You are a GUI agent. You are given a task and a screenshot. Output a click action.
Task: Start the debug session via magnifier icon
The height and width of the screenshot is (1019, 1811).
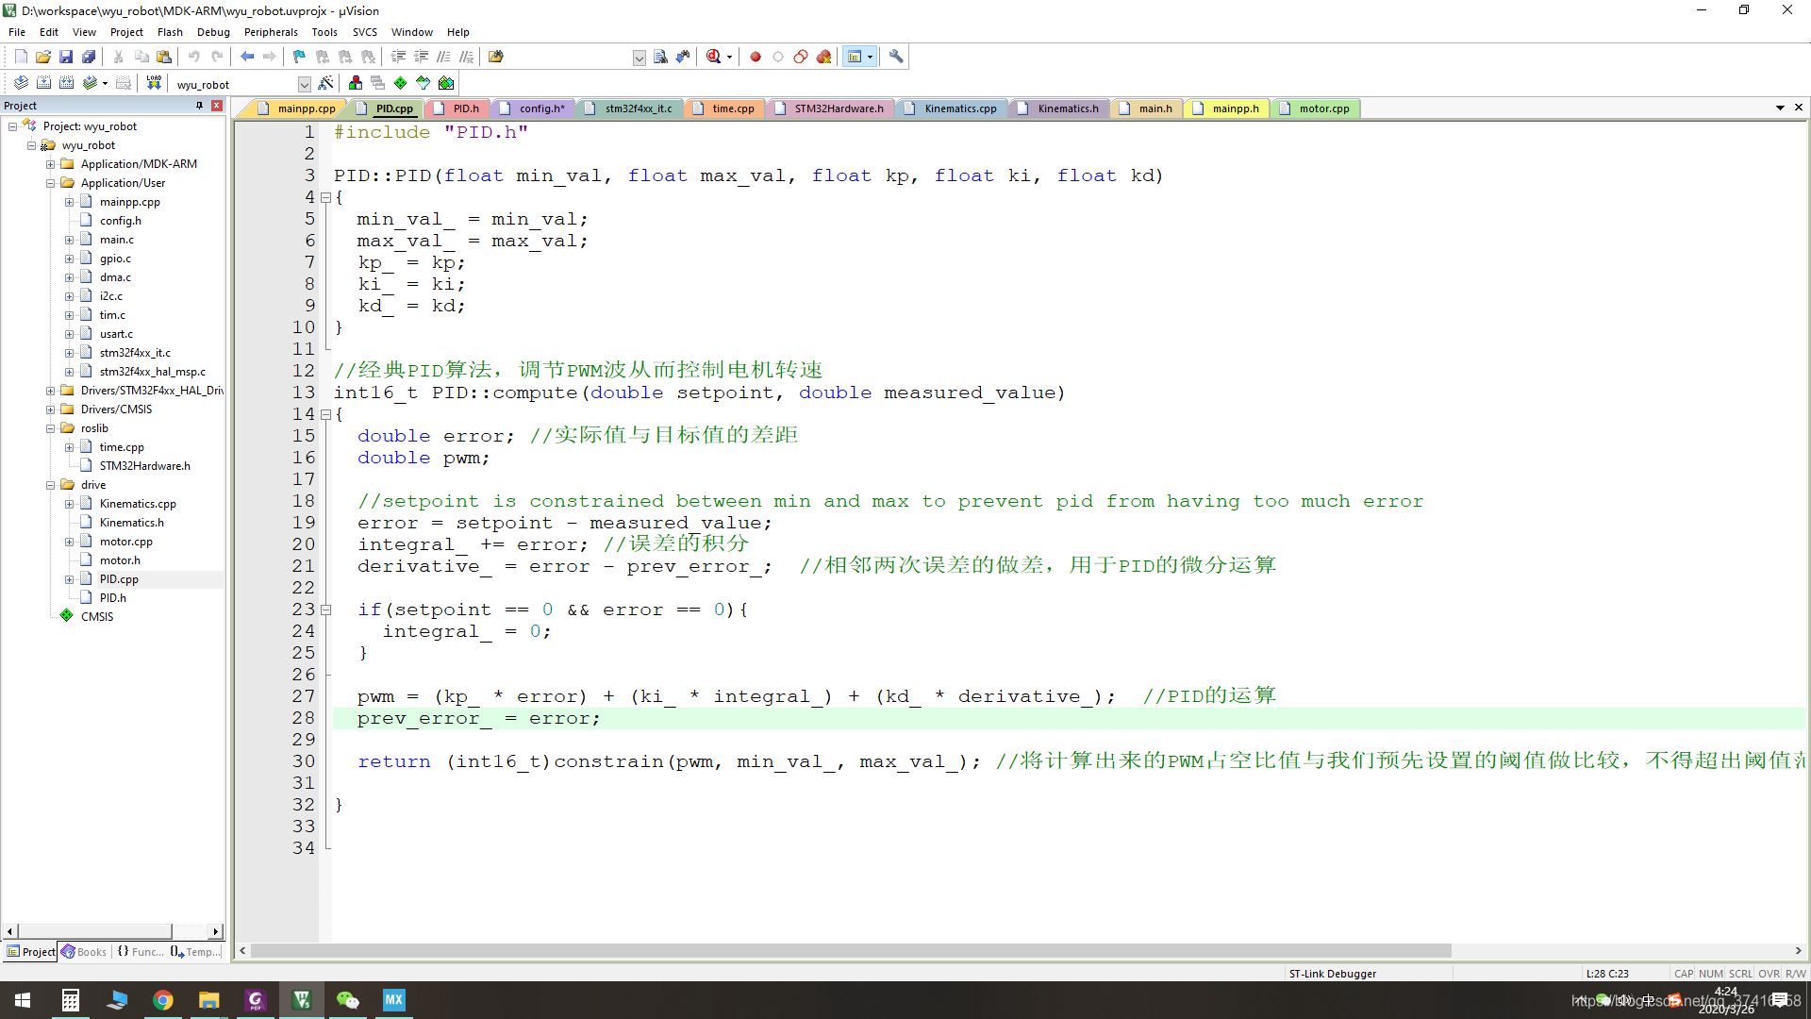click(713, 57)
